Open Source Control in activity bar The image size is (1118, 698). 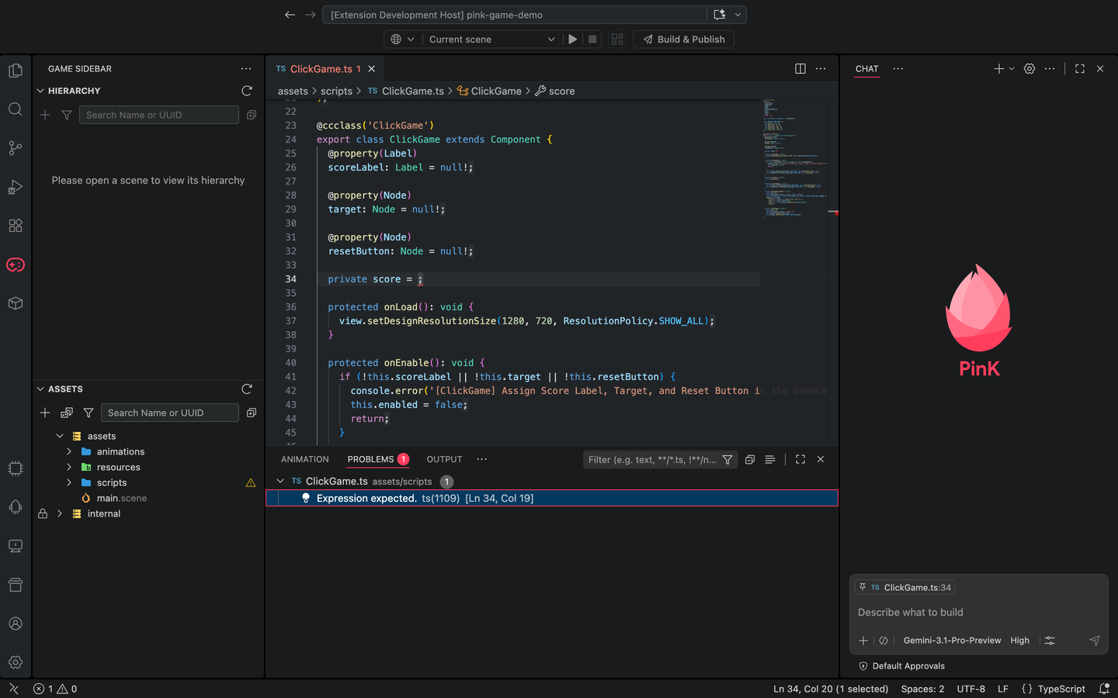pos(15,148)
